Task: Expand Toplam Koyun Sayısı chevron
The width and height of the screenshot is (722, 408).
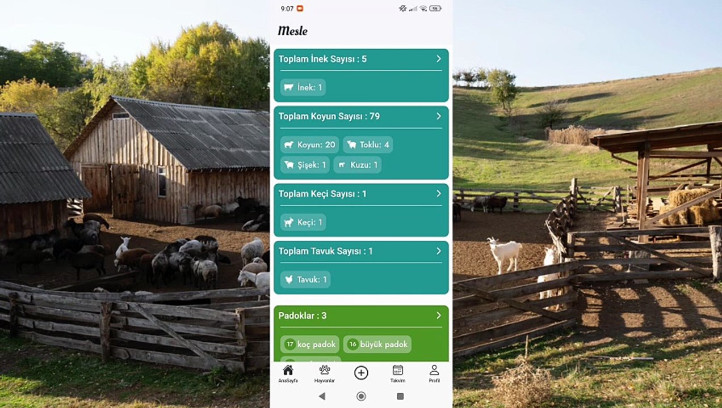Action: [439, 116]
